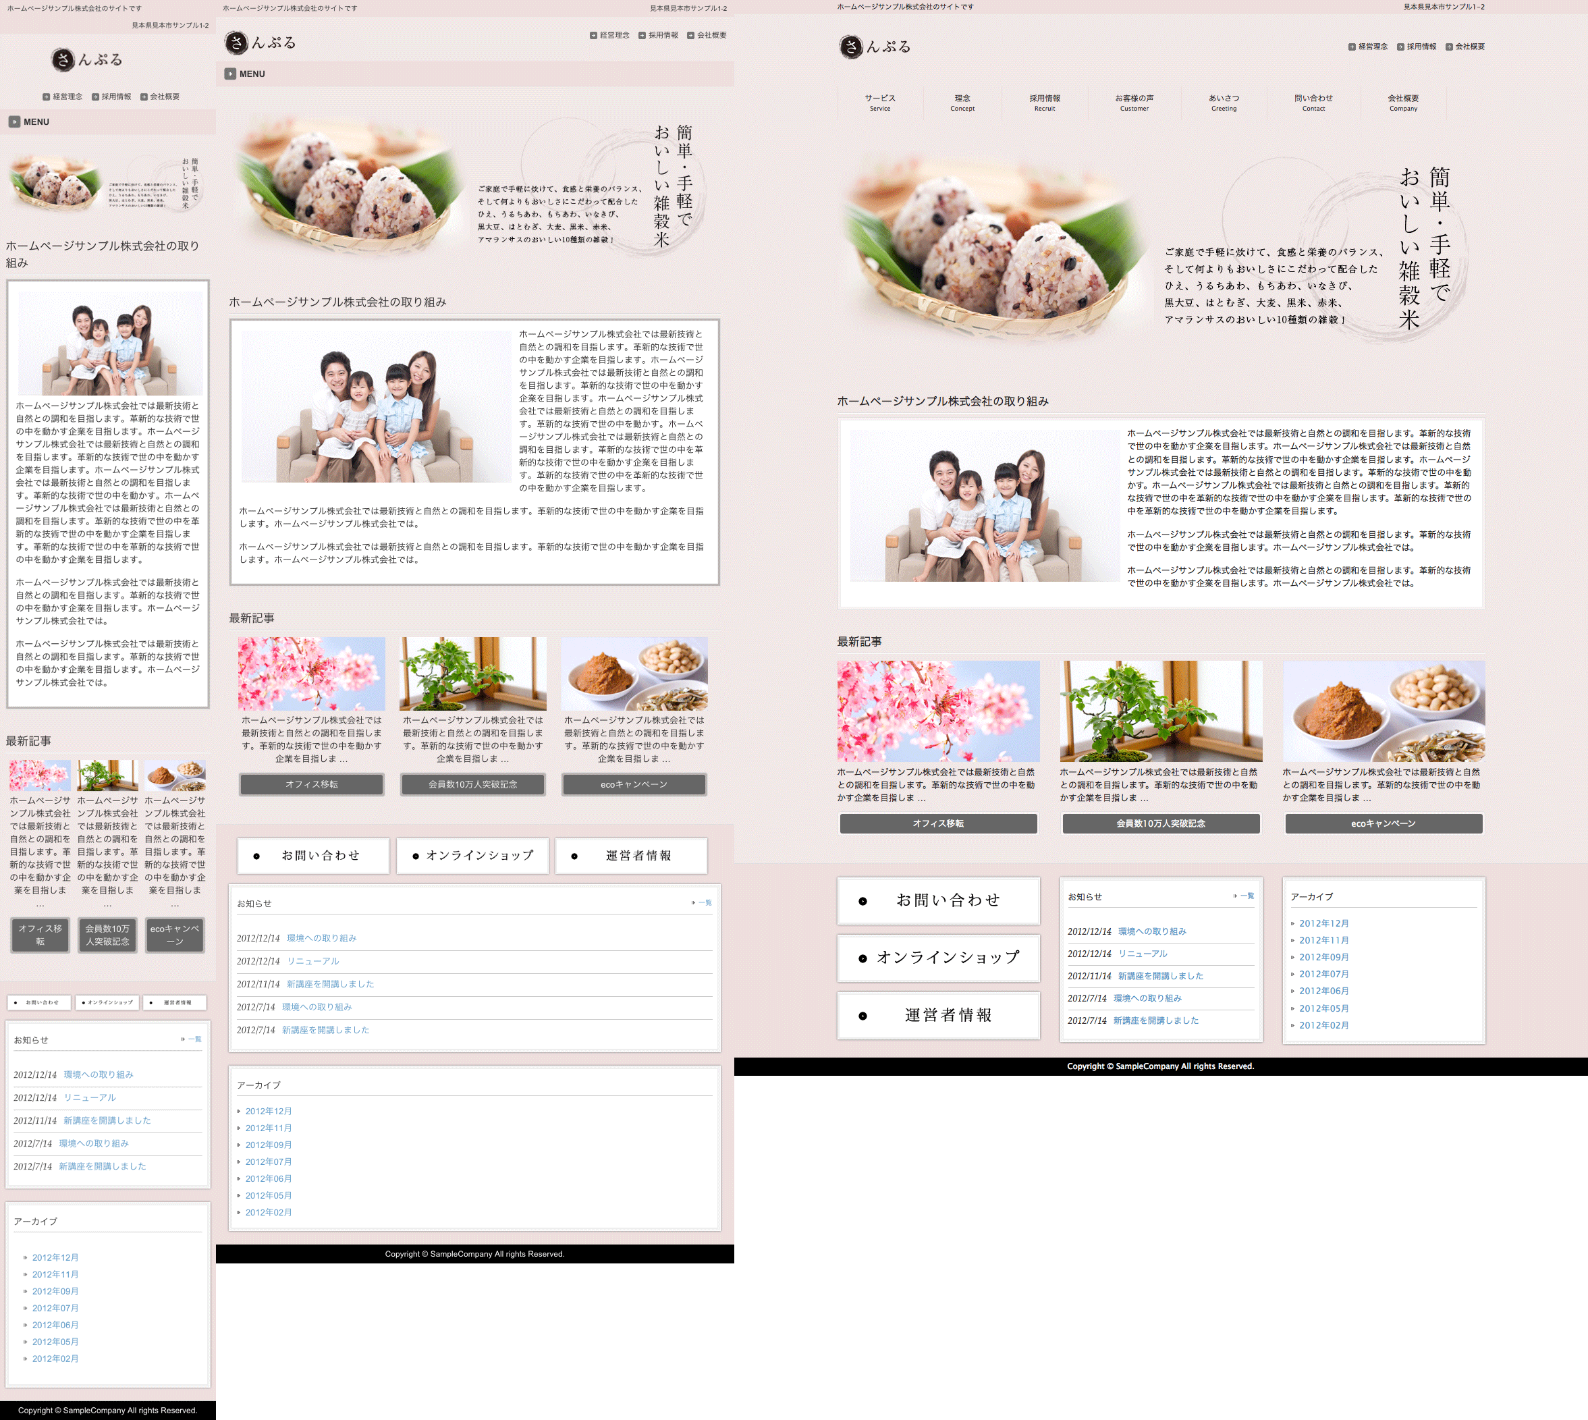Go to the 問い合わせ Contact navigation item

tap(1313, 102)
